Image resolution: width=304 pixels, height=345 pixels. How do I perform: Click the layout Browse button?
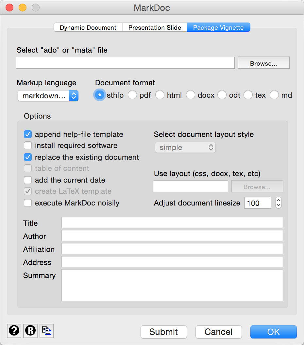click(257, 186)
